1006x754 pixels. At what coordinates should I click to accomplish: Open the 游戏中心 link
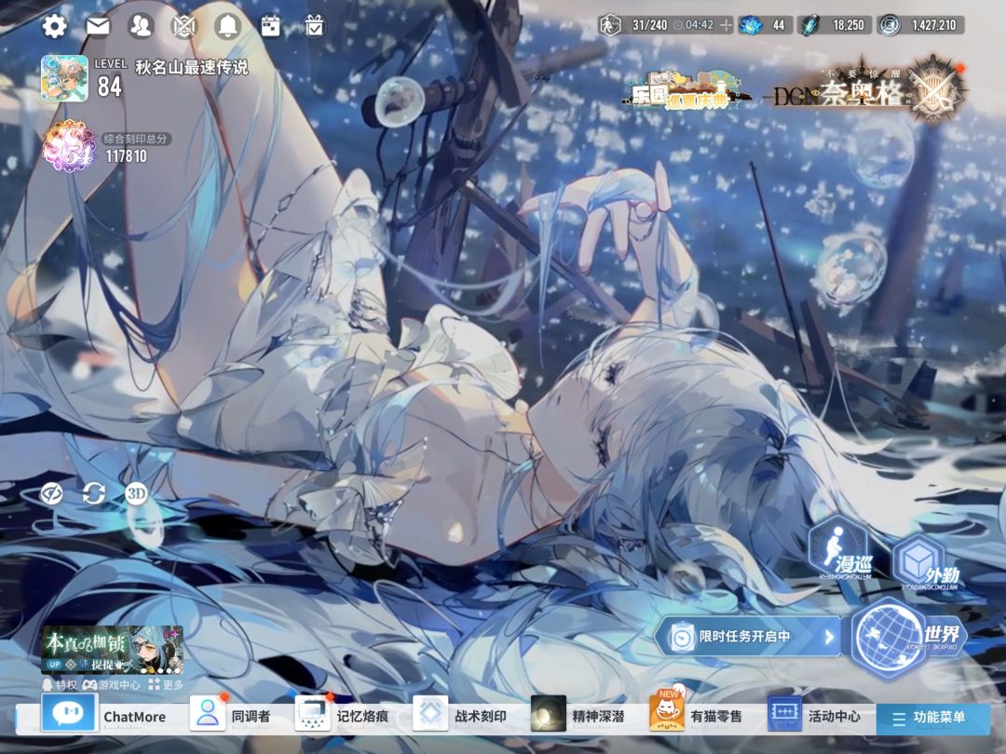[111, 685]
